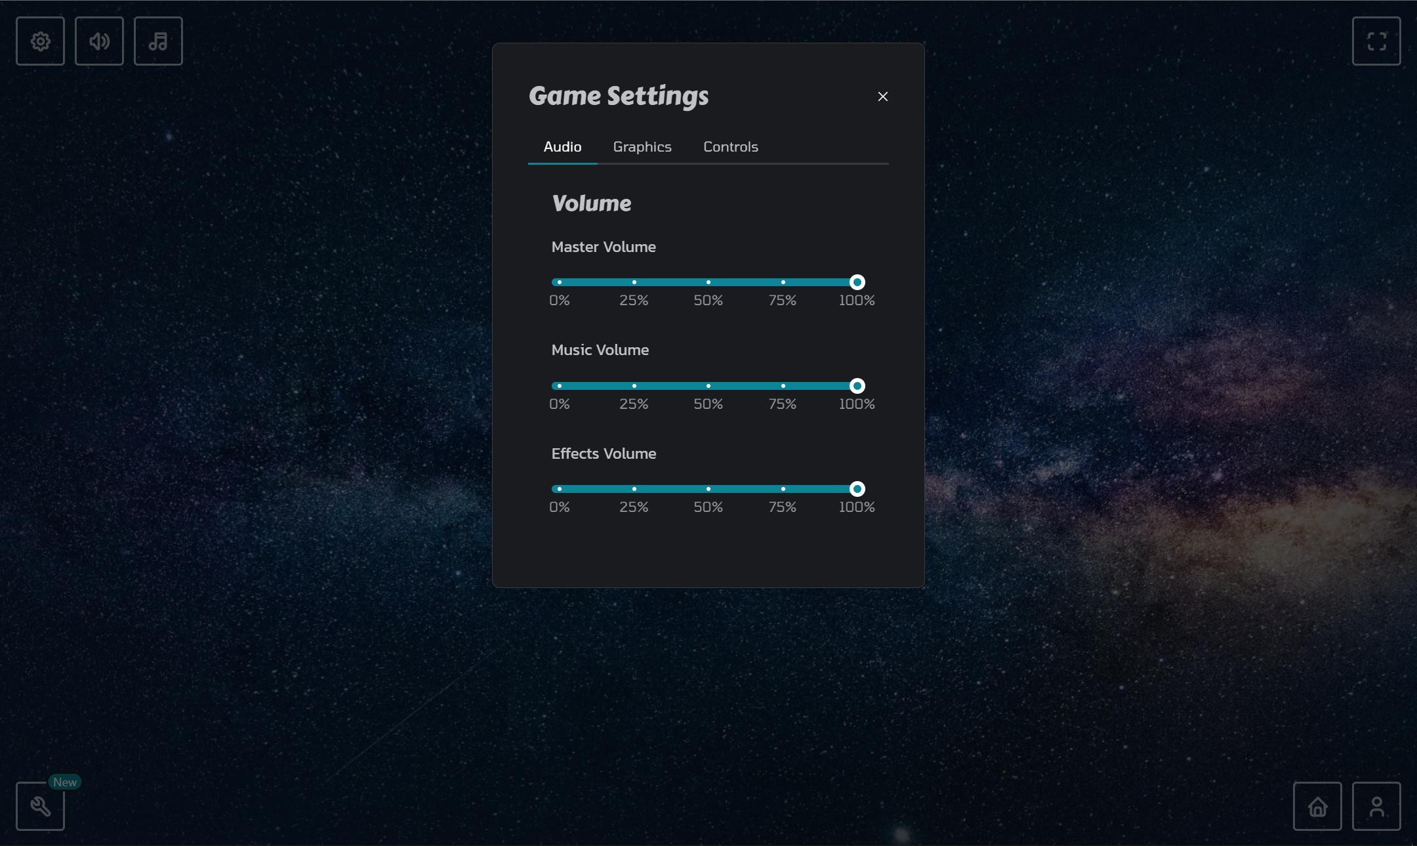Close the Game Settings dialog
1417x846 pixels.
[882, 96]
